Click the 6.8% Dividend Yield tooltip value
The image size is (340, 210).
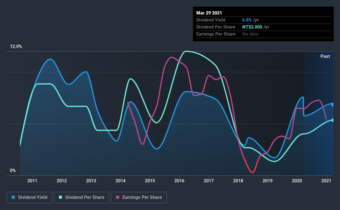[x=247, y=20]
